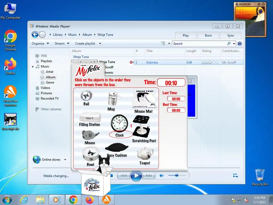Open Media Player help icon
The height and width of the screenshot is (205, 273).
coord(240,44)
